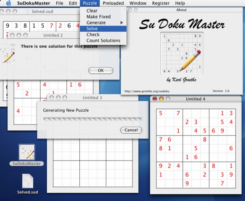Open the Help menu
The height and width of the screenshot is (201, 245).
point(180,3)
